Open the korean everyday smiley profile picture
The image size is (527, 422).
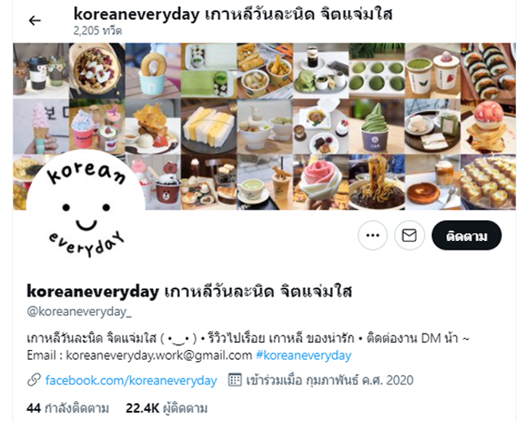click(x=86, y=209)
